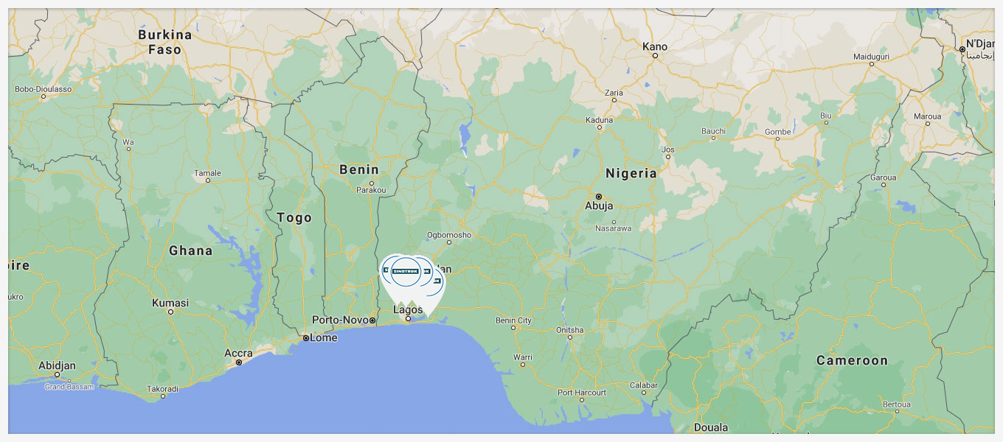Select the Ghana country label
The width and height of the screenshot is (1003, 442).
pos(190,250)
